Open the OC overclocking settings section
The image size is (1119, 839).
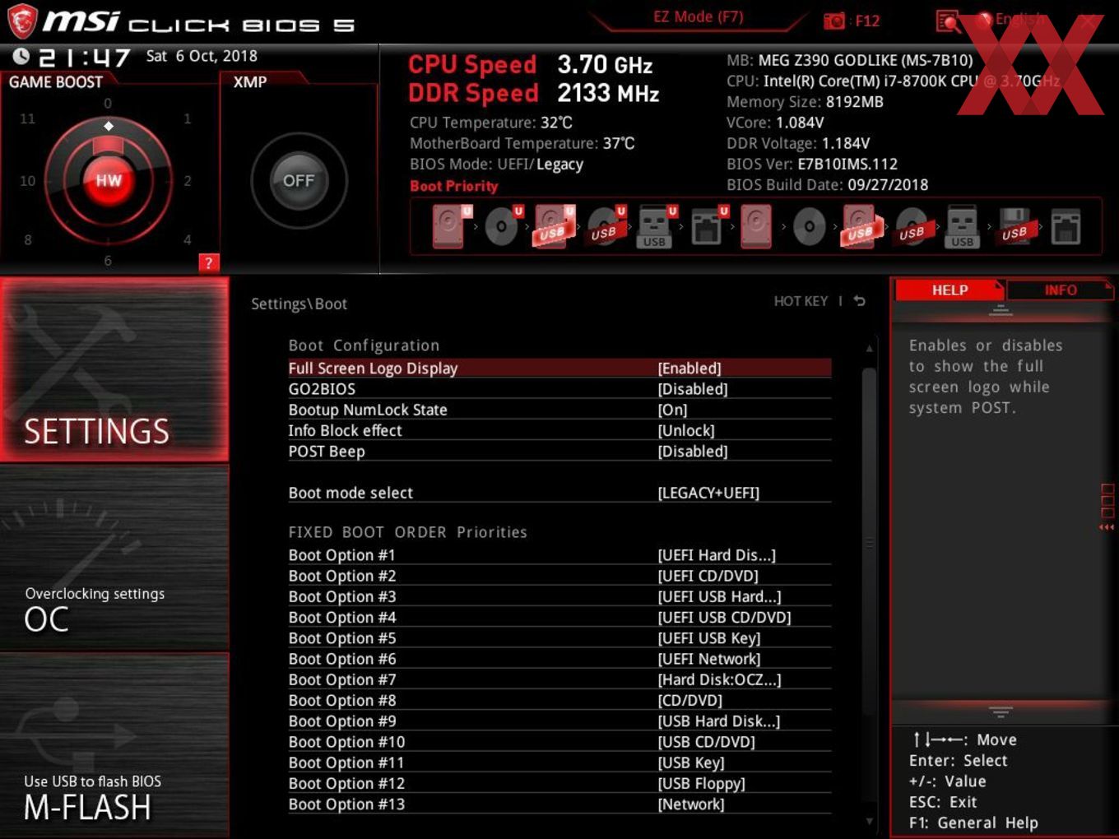click(114, 558)
